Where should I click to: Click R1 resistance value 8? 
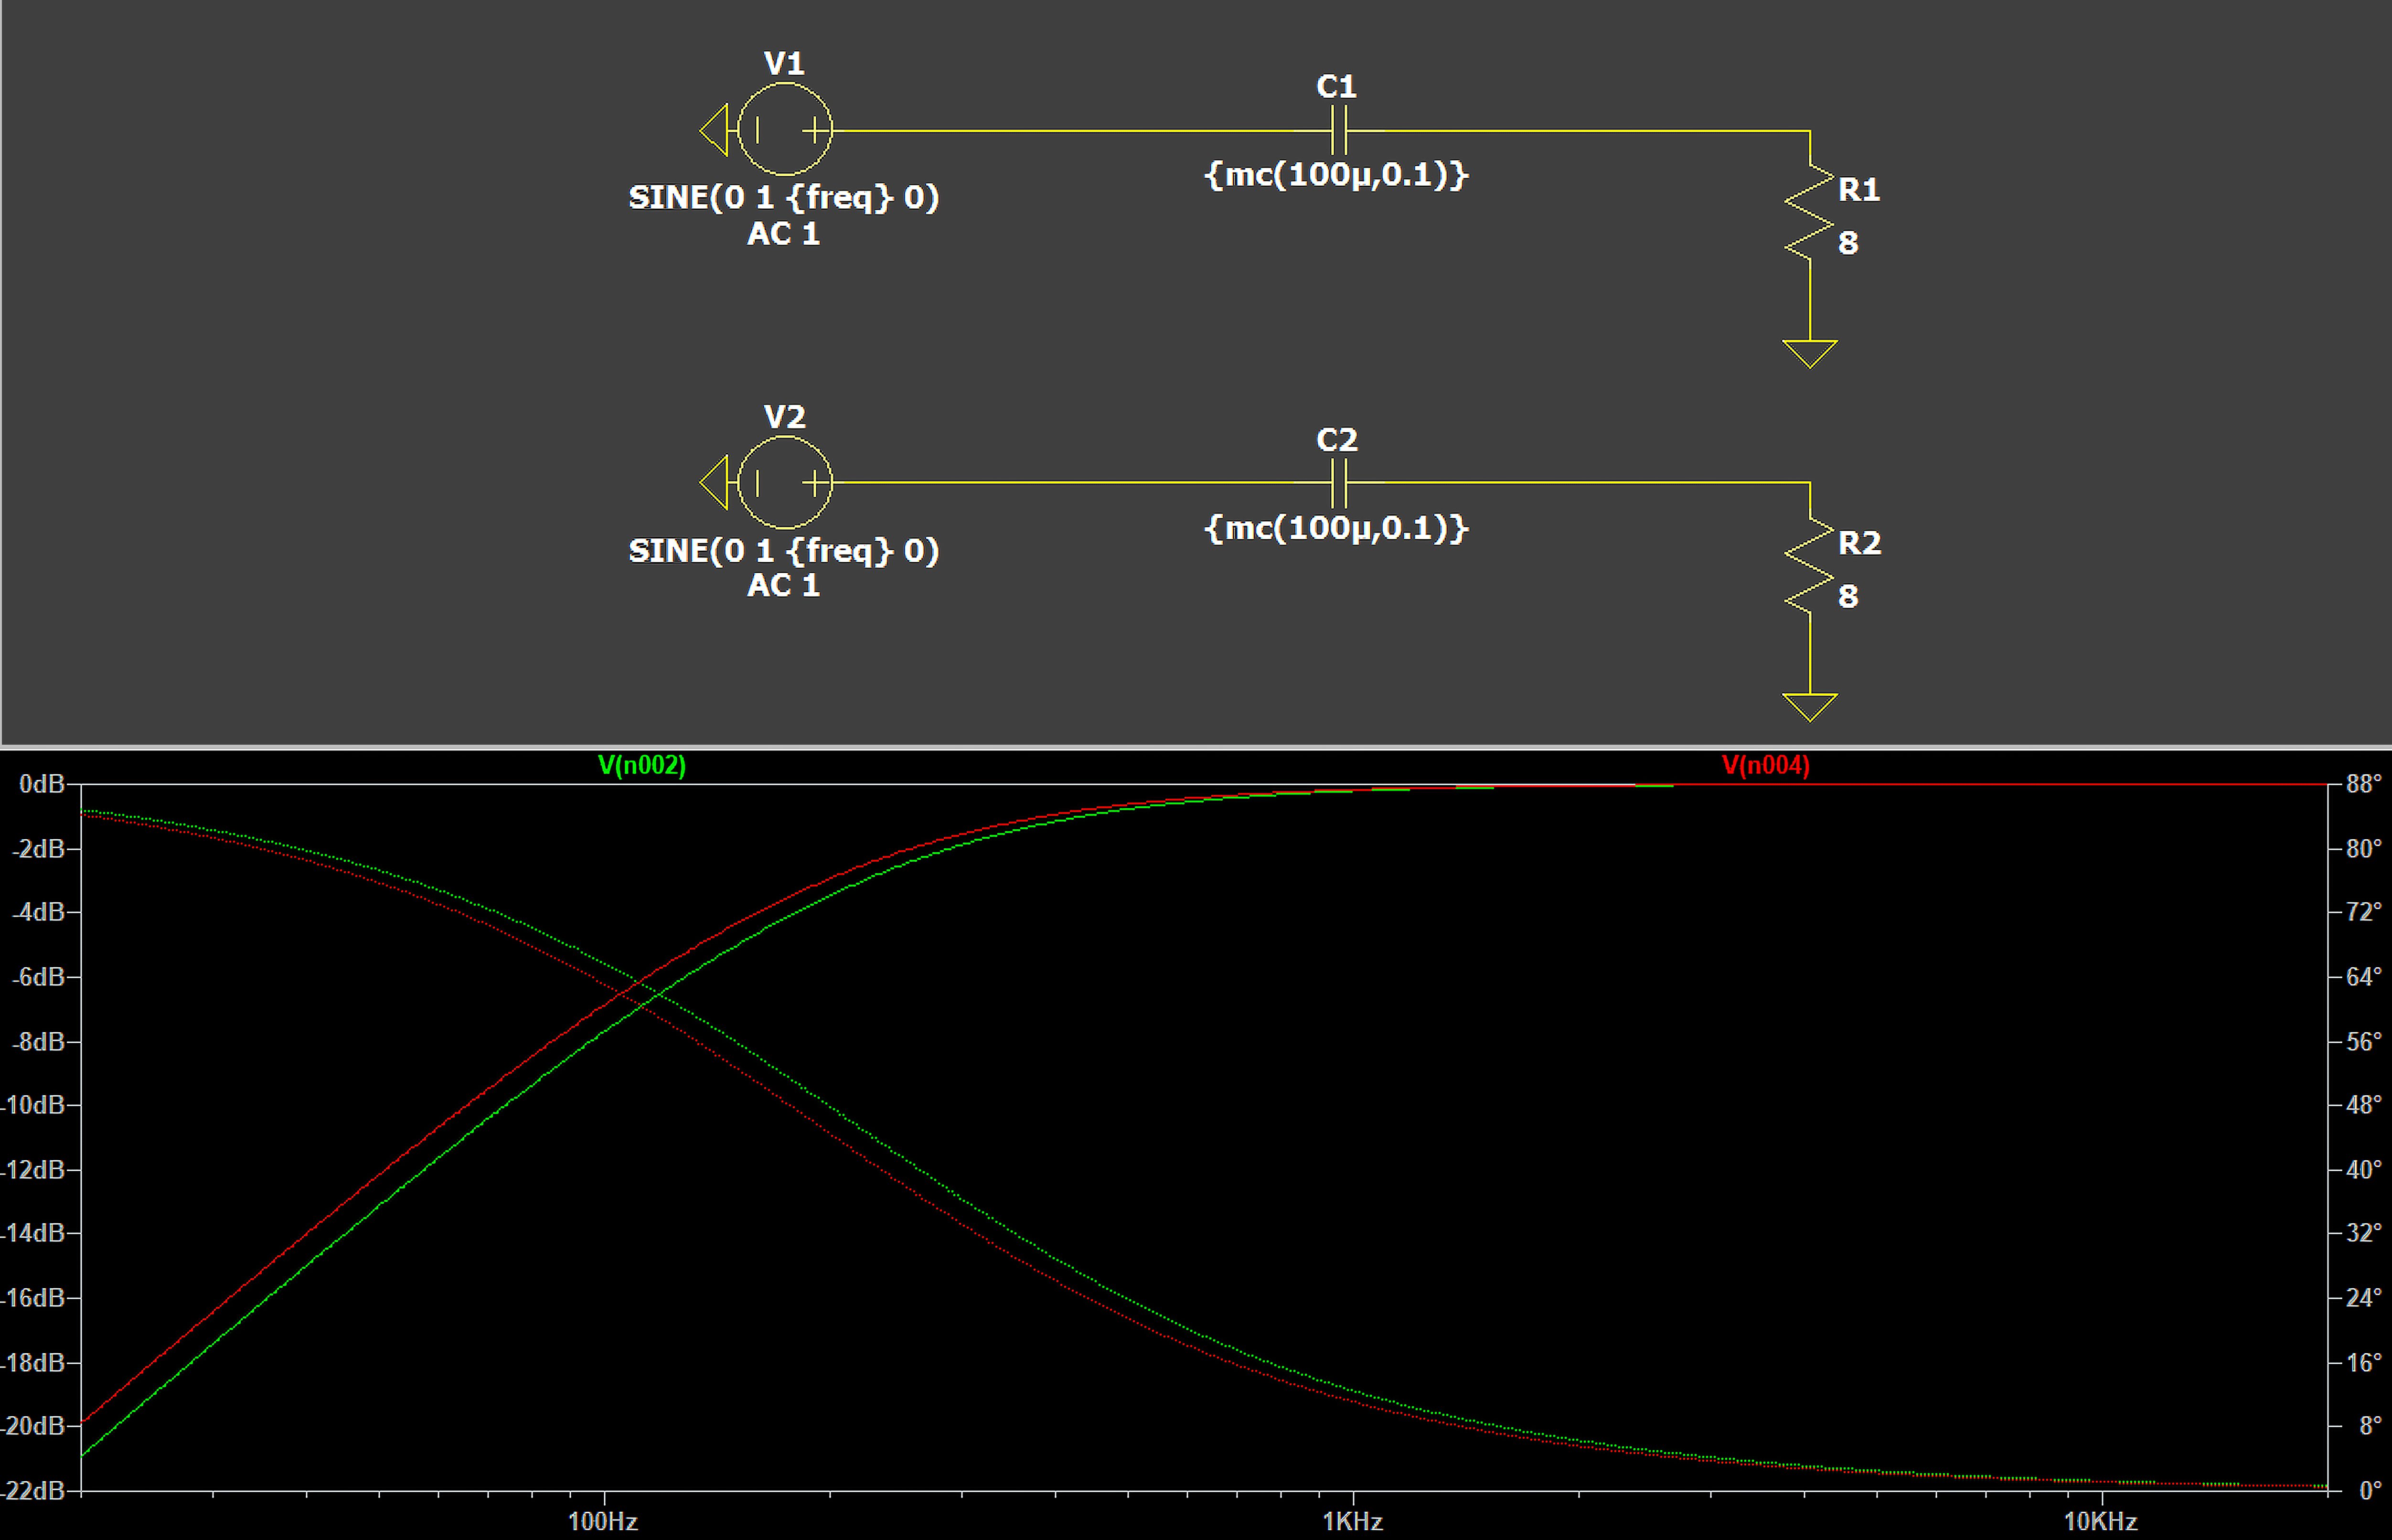click(1848, 243)
